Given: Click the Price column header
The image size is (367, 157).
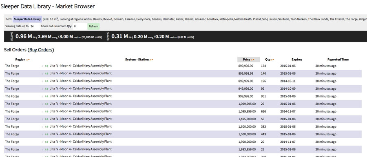Looking at the screenshot, I should tap(249, 60).
